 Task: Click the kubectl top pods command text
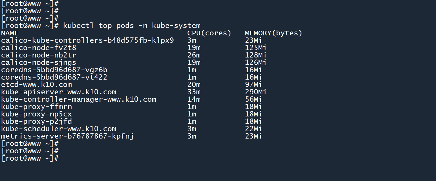click(132, 26)
